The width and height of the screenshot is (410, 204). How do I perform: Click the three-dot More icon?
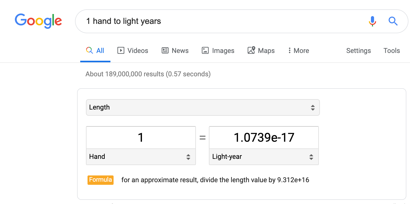tap(289, 50)
